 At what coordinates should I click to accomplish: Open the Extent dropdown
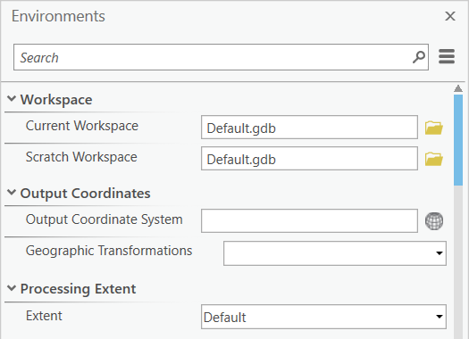pyautogui.click(x=323, y=317)
